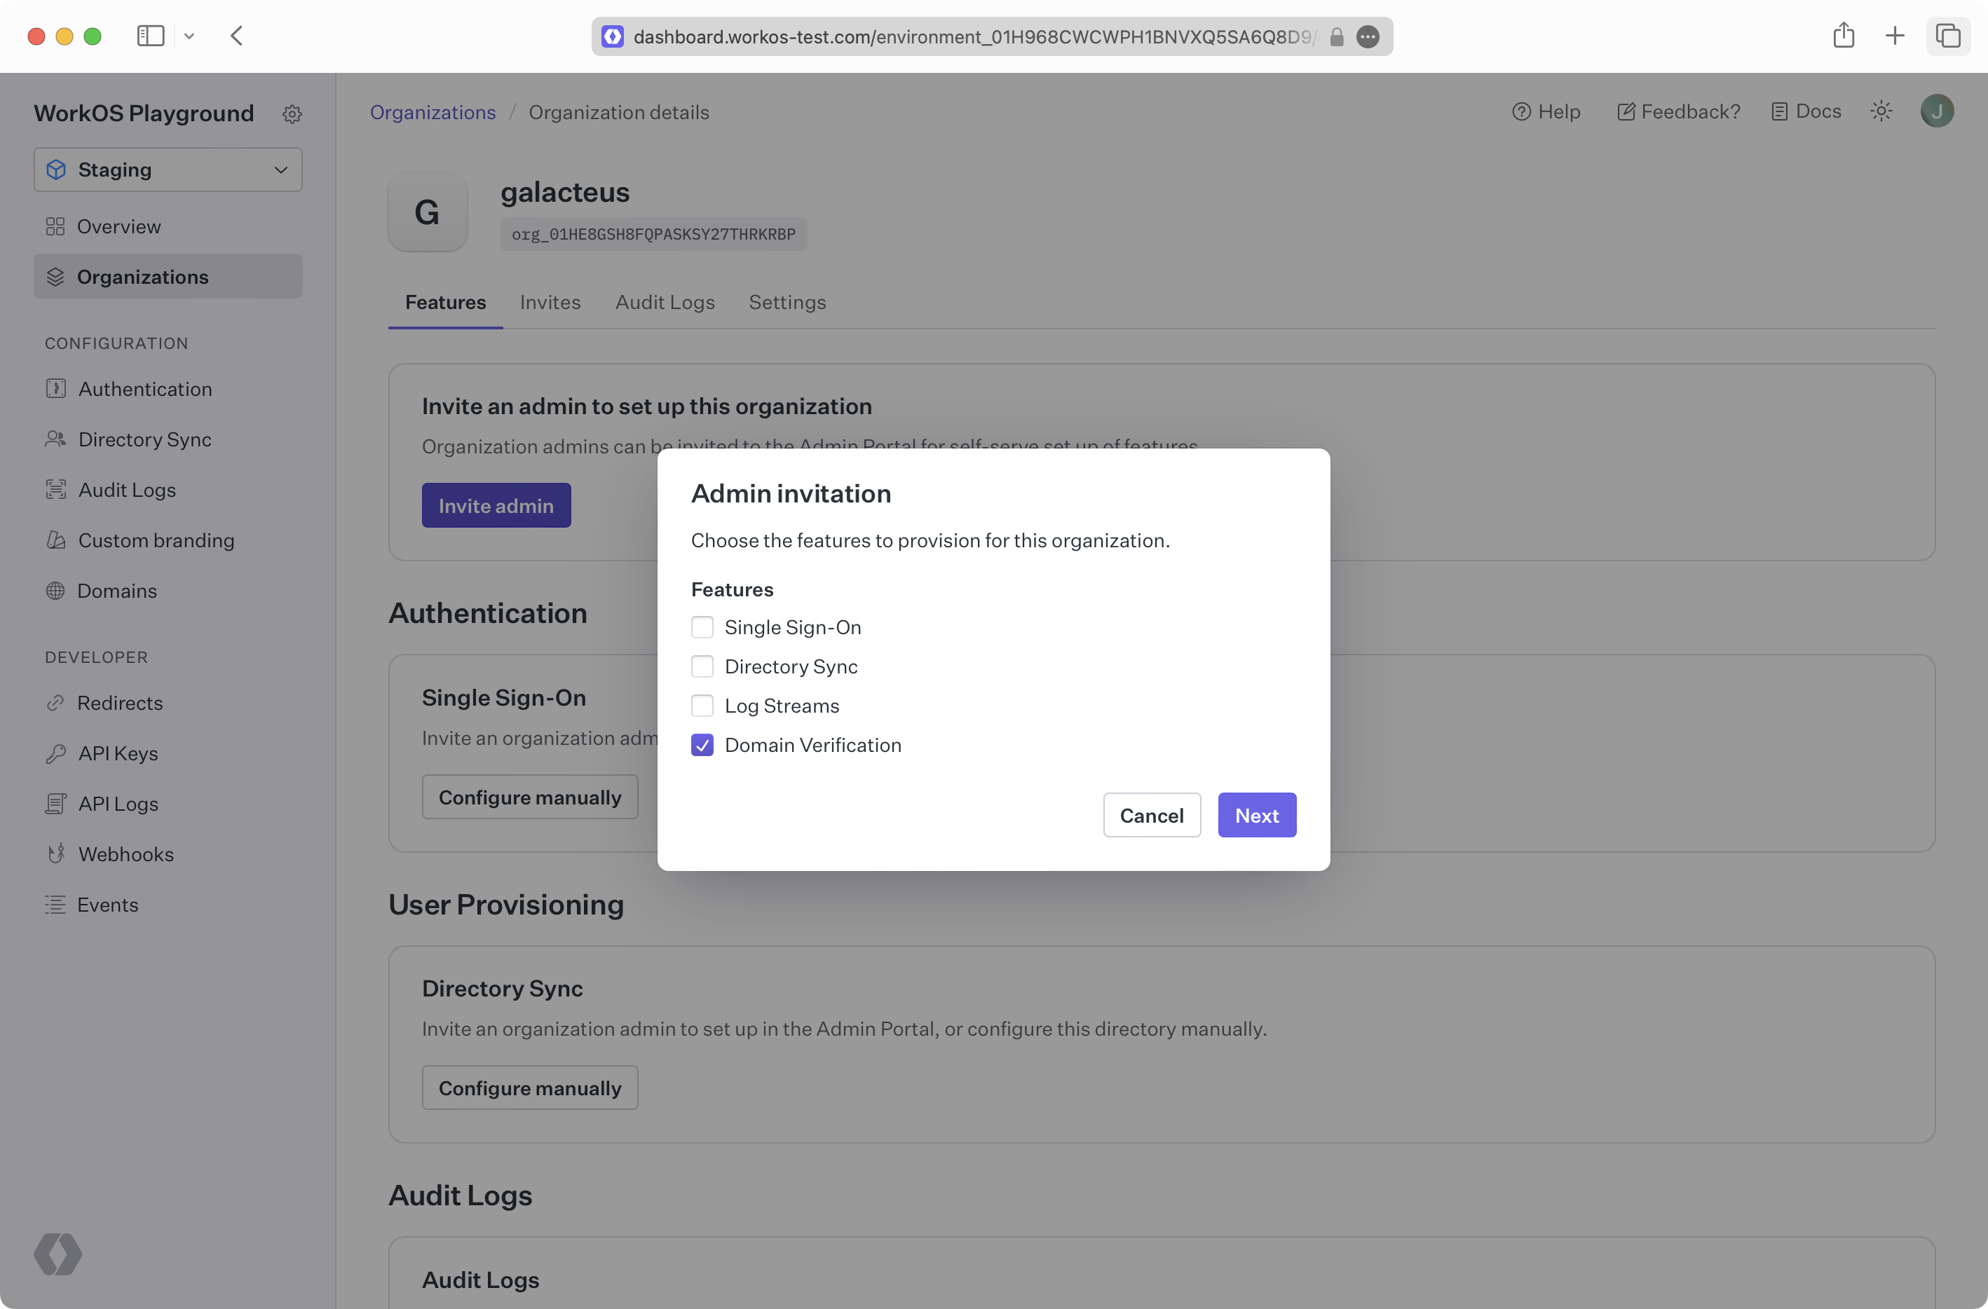Switch to the Invites tab

(550, 302)
